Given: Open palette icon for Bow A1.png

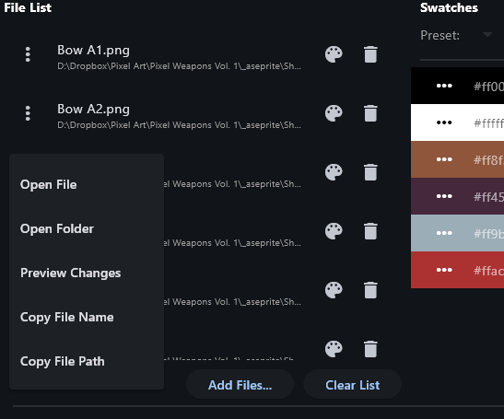Looking at the screenshot, I should 334,54.
